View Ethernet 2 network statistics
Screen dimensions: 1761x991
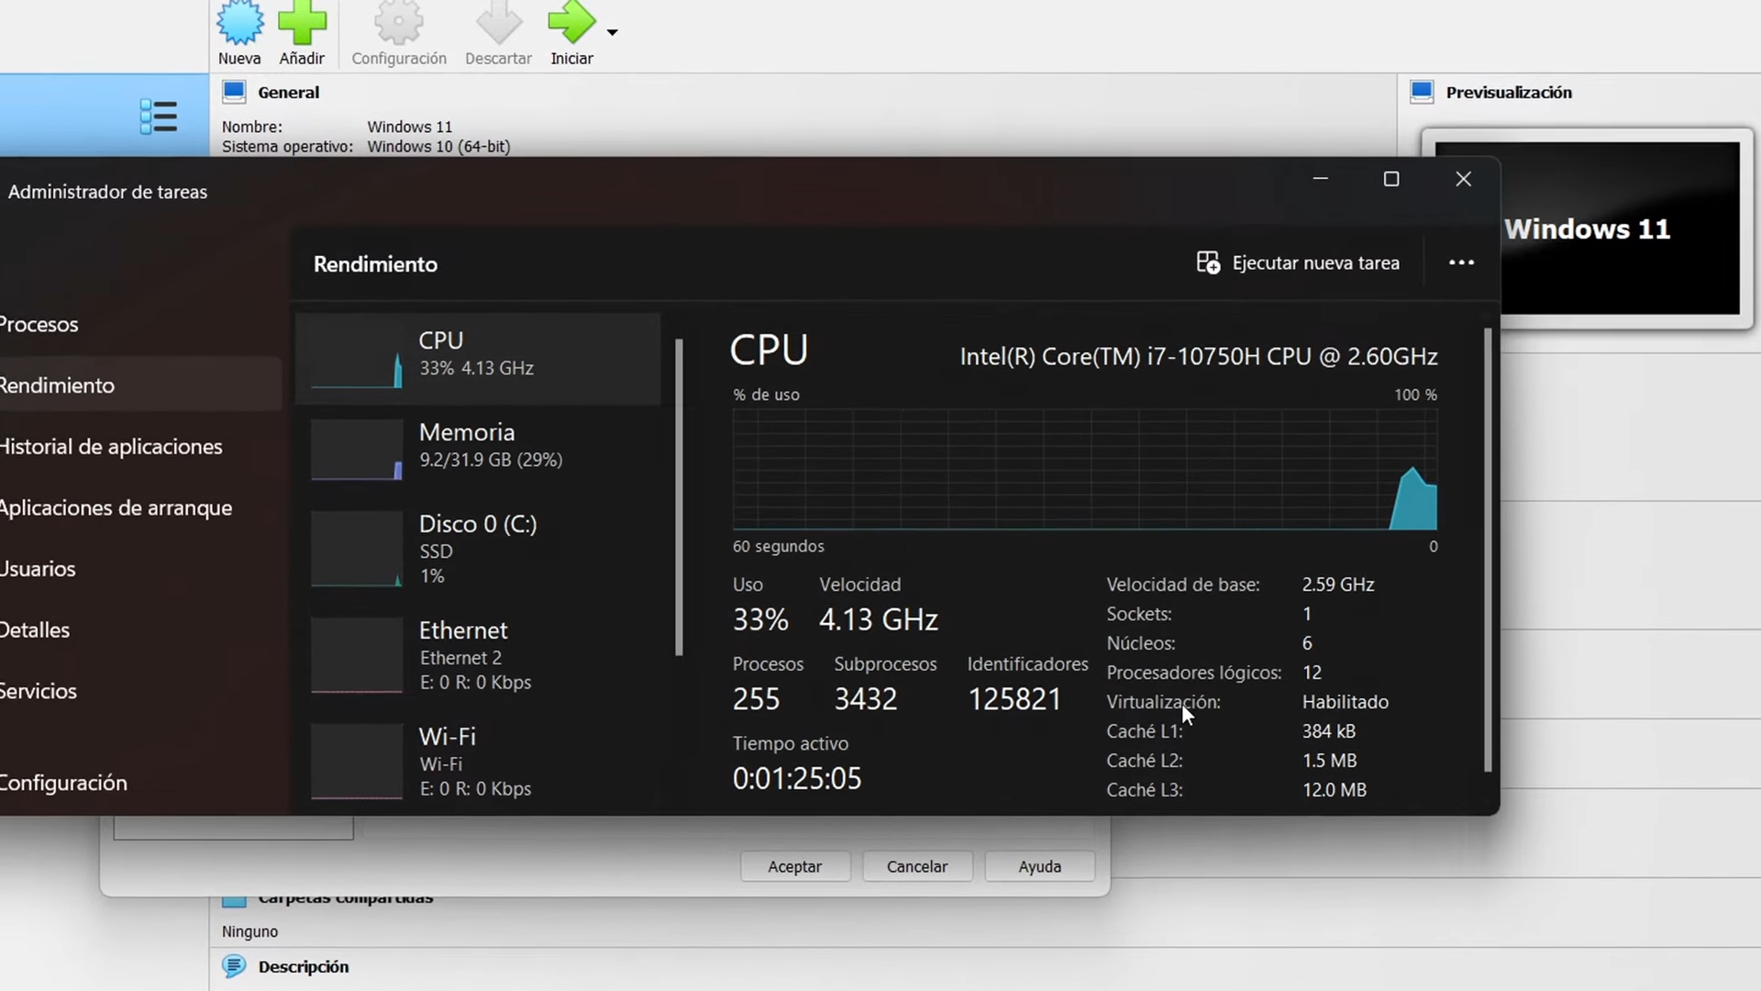click(477, 655)
